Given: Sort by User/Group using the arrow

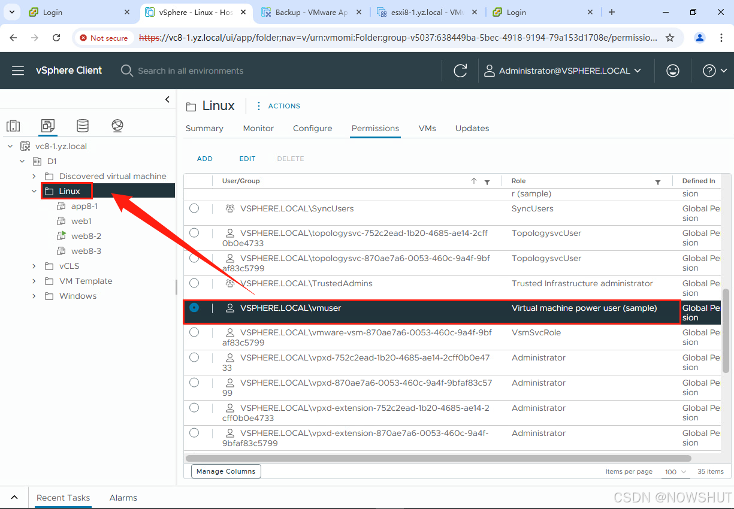Looking at the screenshot, I should (474, 181).
